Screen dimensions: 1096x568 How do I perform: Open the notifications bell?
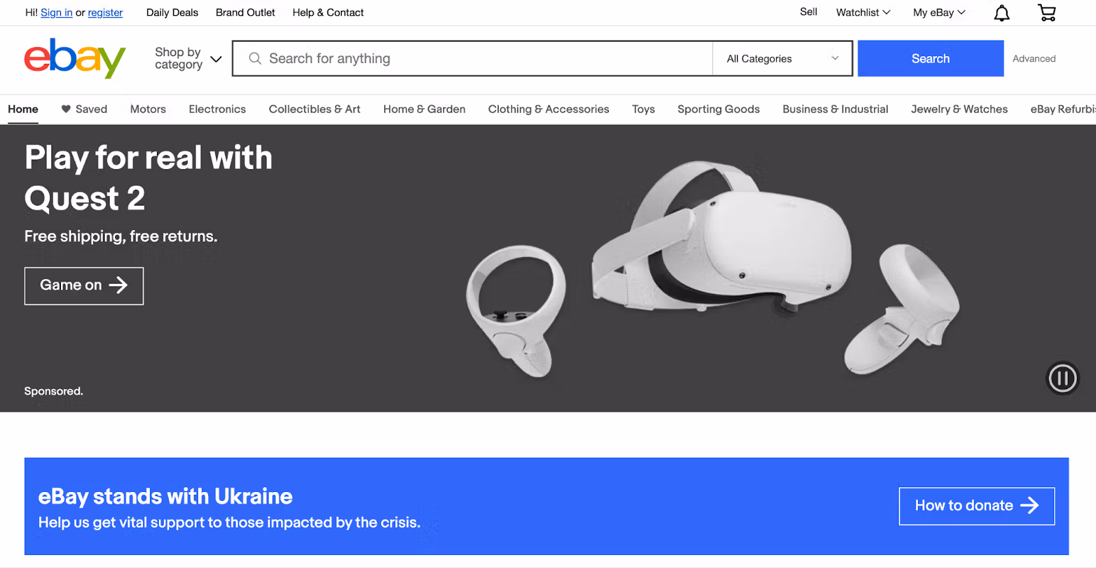pos(1001,13)
